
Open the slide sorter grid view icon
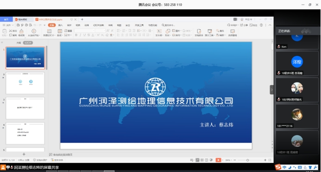(202, 160)
